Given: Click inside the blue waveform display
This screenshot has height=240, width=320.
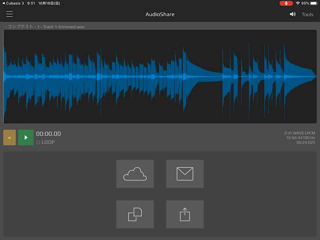Looking at the screenshot, I should pyautogui.click(x=160, y=76).
